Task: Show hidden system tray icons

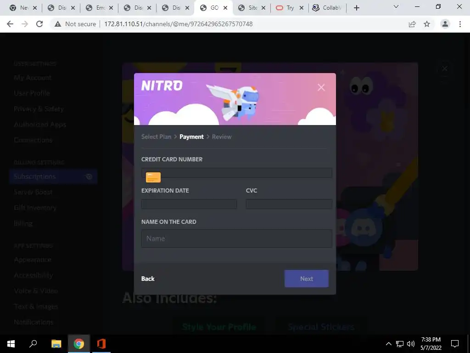Action: (388, 344)
